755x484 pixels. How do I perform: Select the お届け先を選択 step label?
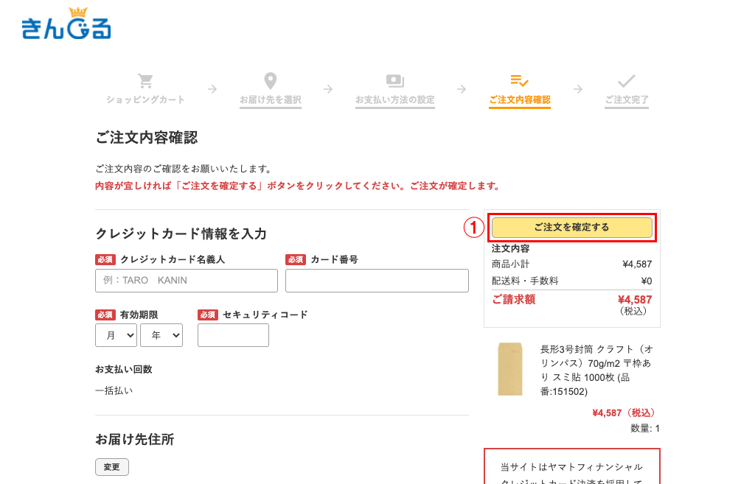click(271, 99)
